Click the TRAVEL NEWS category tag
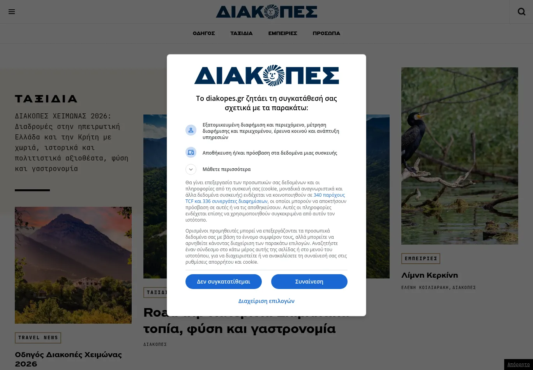Image resolution: width=533 pixels, height=370 pixels. [x=38, y=338]
